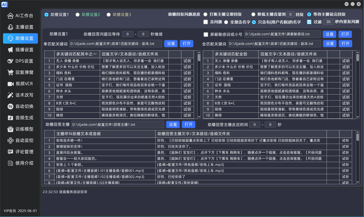Click column header 多关键词匹配全部
Viewport: 364px width, 217px height.
point(236,54)
